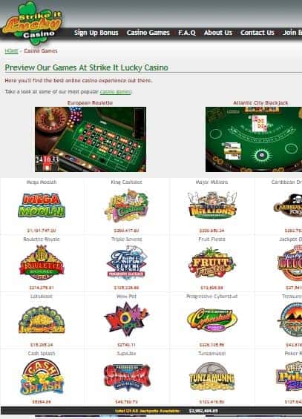Select the LotsALoot game logo
This screenshot has height=419, width=302.
(42, 320)
